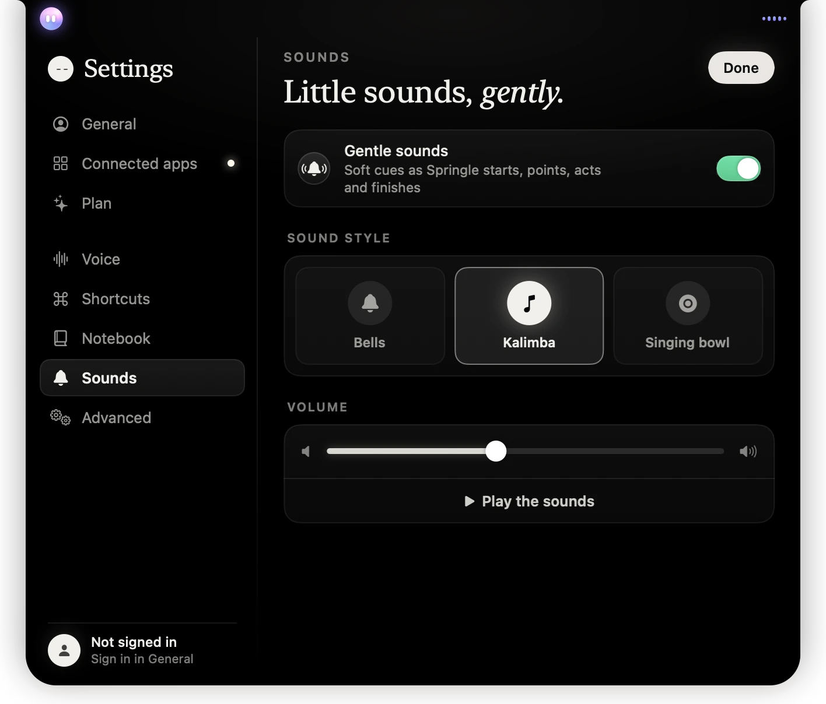Click the ringing bell icon beside Gentle sounds
Viewport: 826px width, 704px height.
click(314, 168)
